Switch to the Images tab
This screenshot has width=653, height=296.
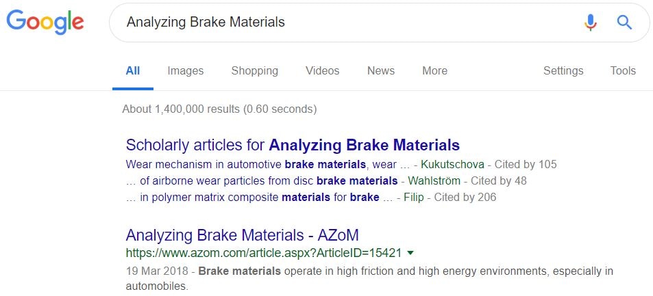[185, 70]
